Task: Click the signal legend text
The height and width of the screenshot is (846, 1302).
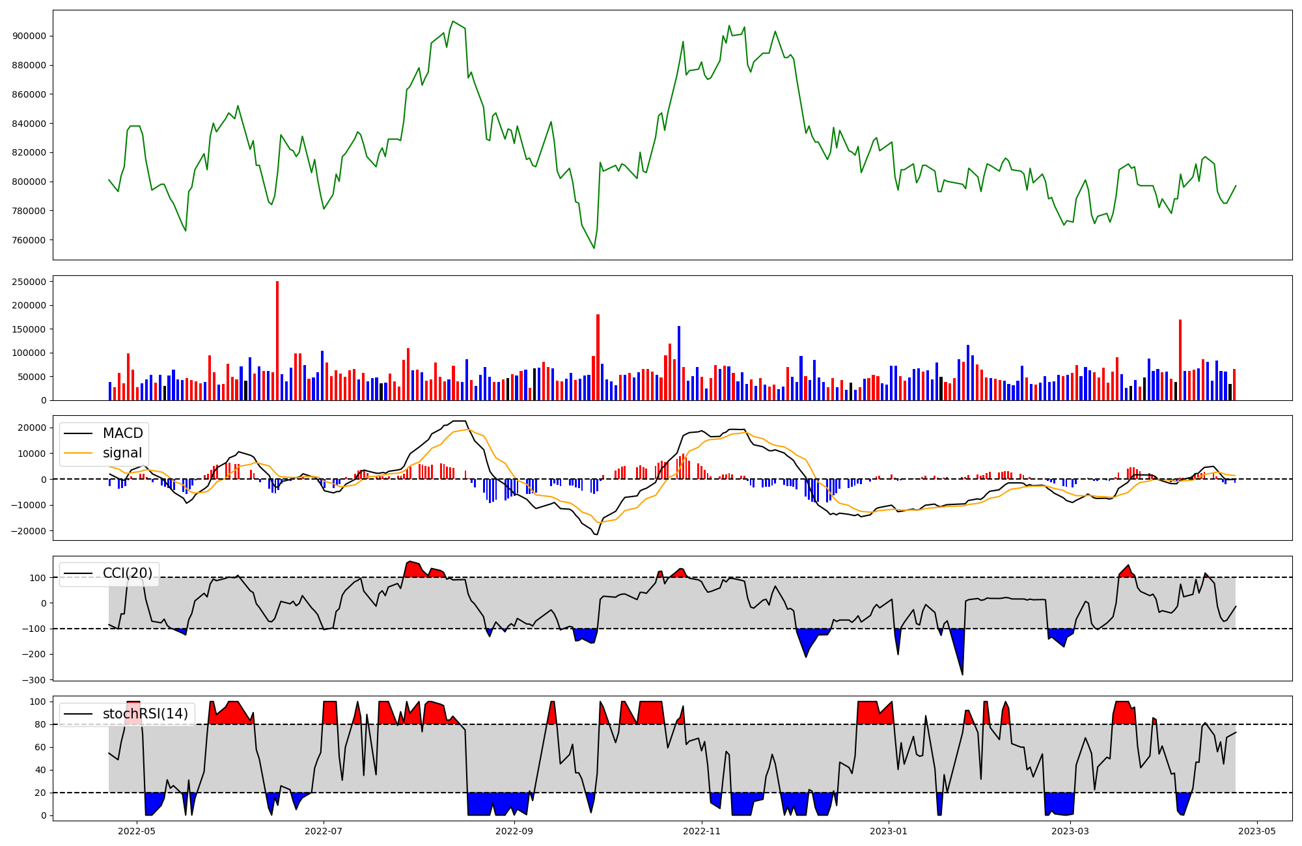Action: pos(122,453)
